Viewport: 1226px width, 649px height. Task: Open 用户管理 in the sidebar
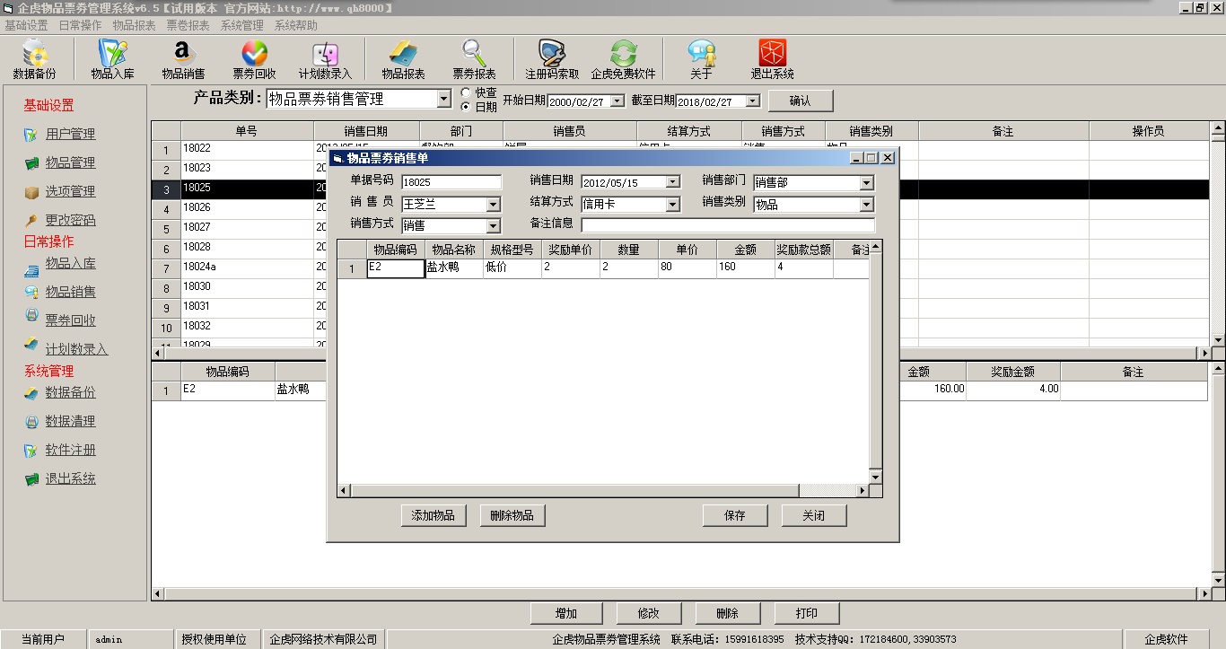[70, 134]
